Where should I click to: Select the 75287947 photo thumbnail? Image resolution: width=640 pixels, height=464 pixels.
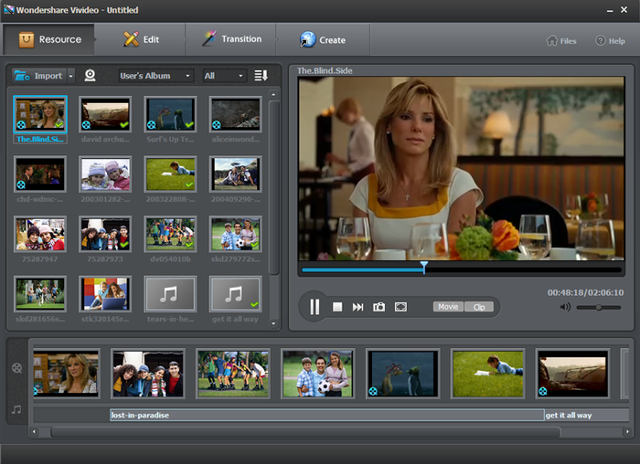tap(40, 234)
